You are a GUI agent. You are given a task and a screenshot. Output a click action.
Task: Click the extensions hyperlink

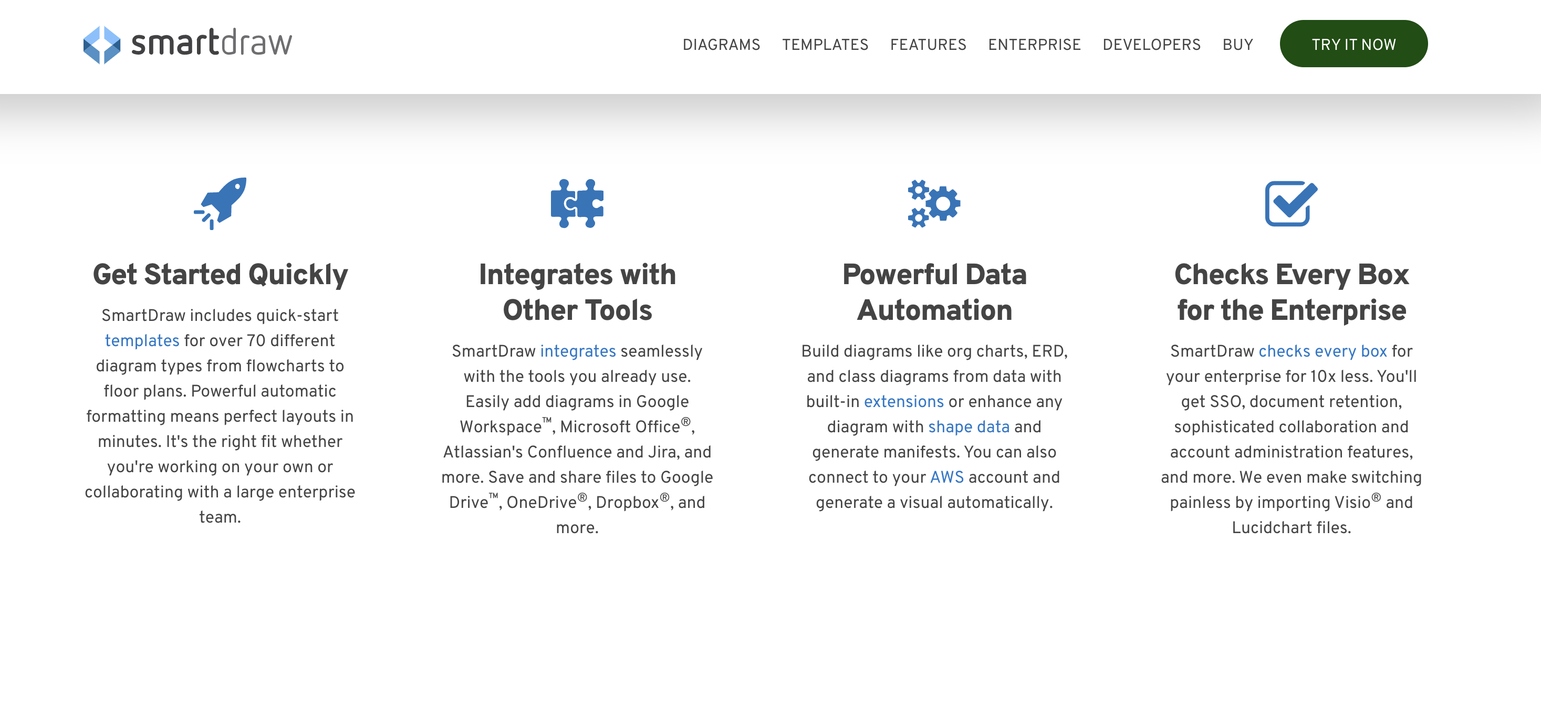point(903,402)
